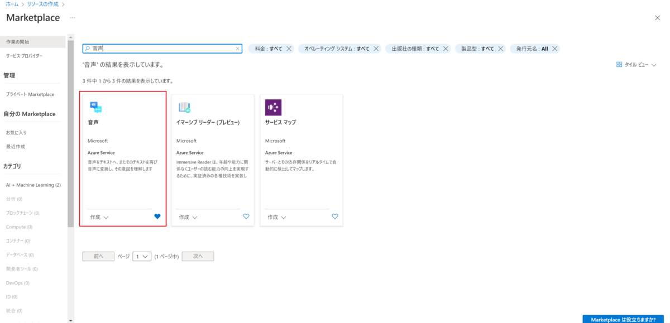This screenshot has height=323, width=670.
Task: Select 作業の開始 in the sidebar
Action: pos(33,42)
